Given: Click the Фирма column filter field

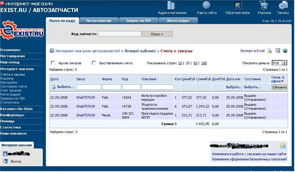Looking at the screenshot, I should click(112, 87).
